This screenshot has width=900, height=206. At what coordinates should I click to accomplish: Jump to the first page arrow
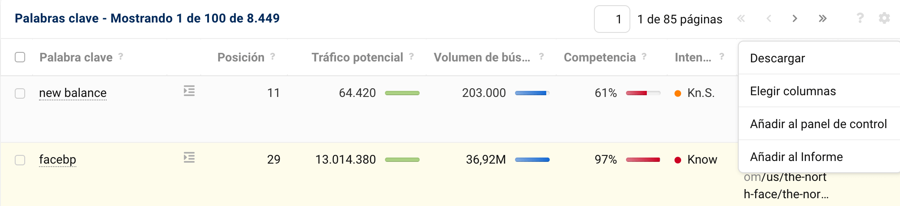click(x=741, y=19)
